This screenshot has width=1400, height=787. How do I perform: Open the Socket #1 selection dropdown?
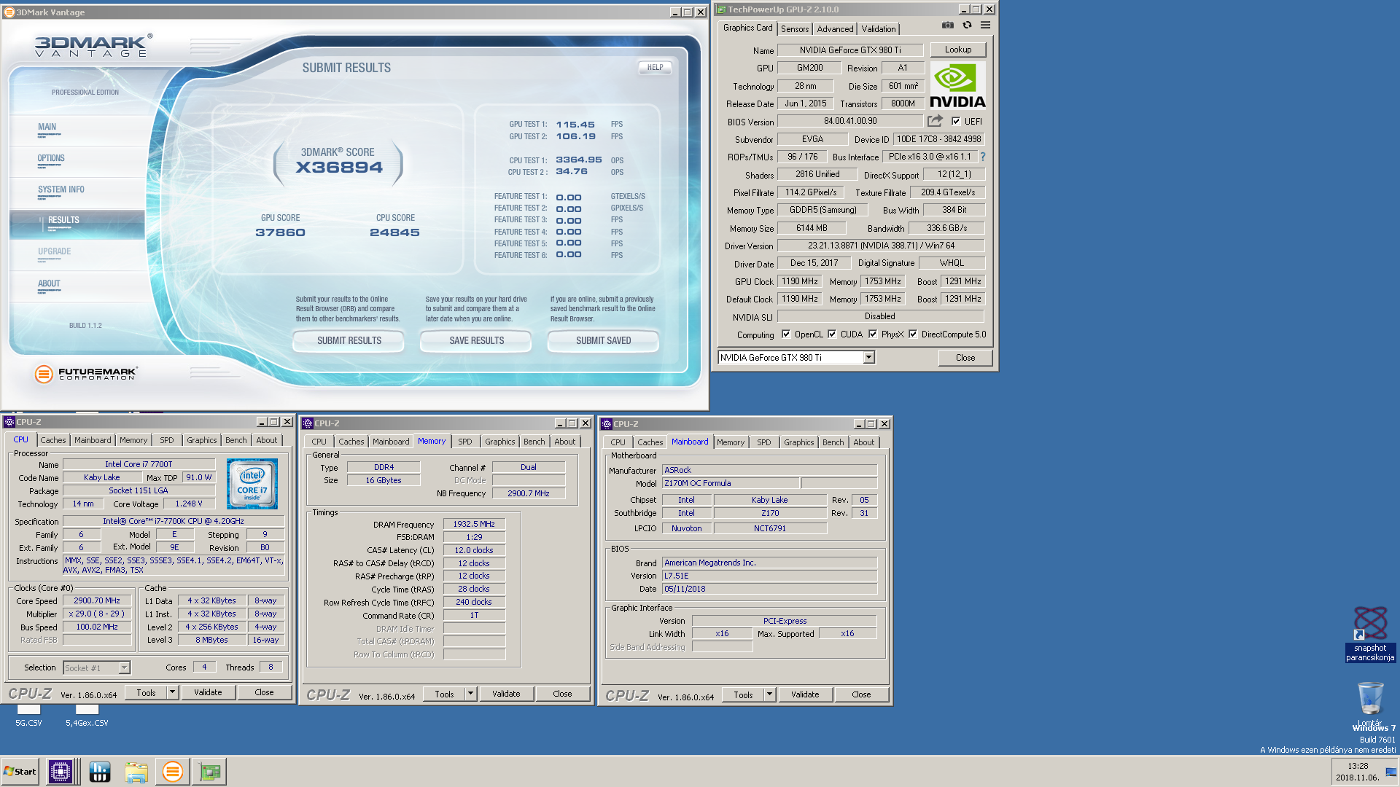[x=124, y=667]
